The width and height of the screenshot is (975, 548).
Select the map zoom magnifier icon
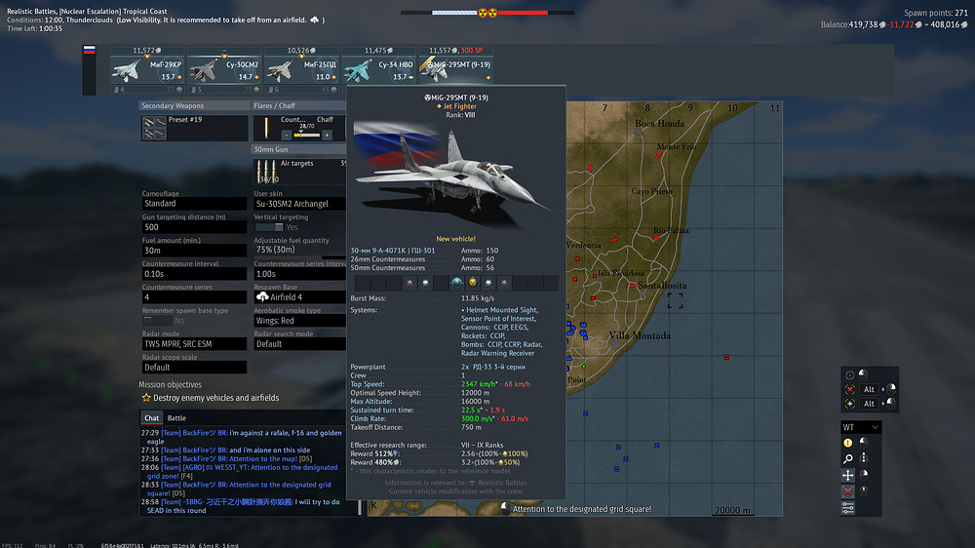coord(847,459)
